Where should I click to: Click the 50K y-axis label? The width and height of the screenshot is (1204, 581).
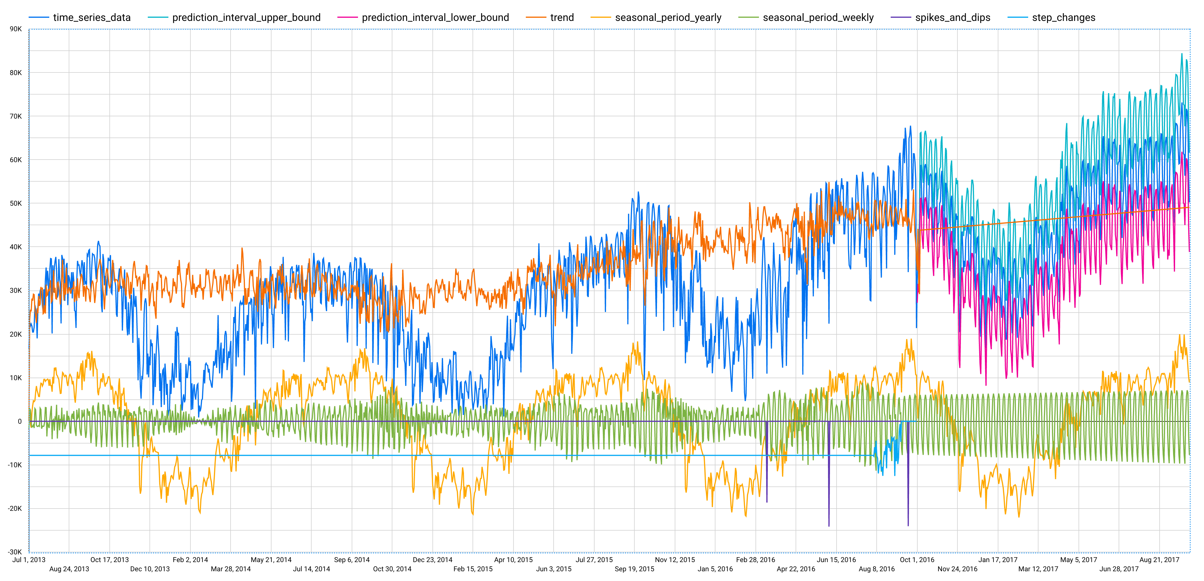pos(16,203)
